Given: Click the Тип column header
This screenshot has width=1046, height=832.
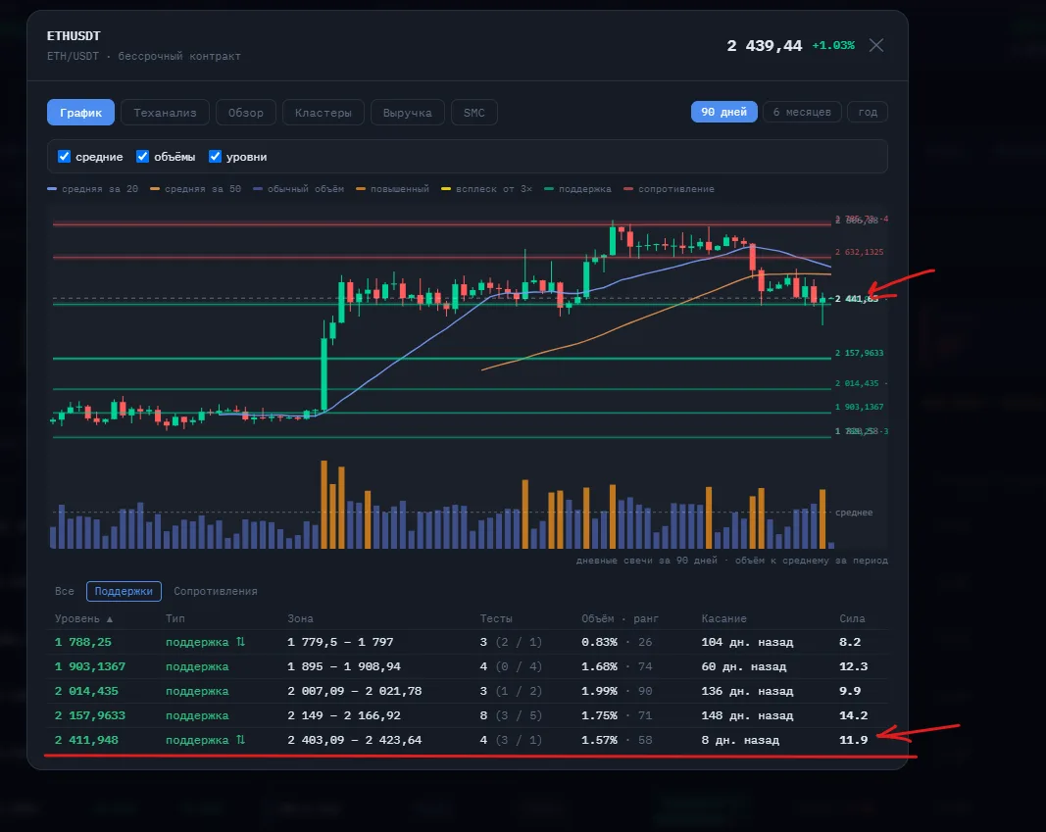Looking at the screenshot, I should tap(175, 618).
